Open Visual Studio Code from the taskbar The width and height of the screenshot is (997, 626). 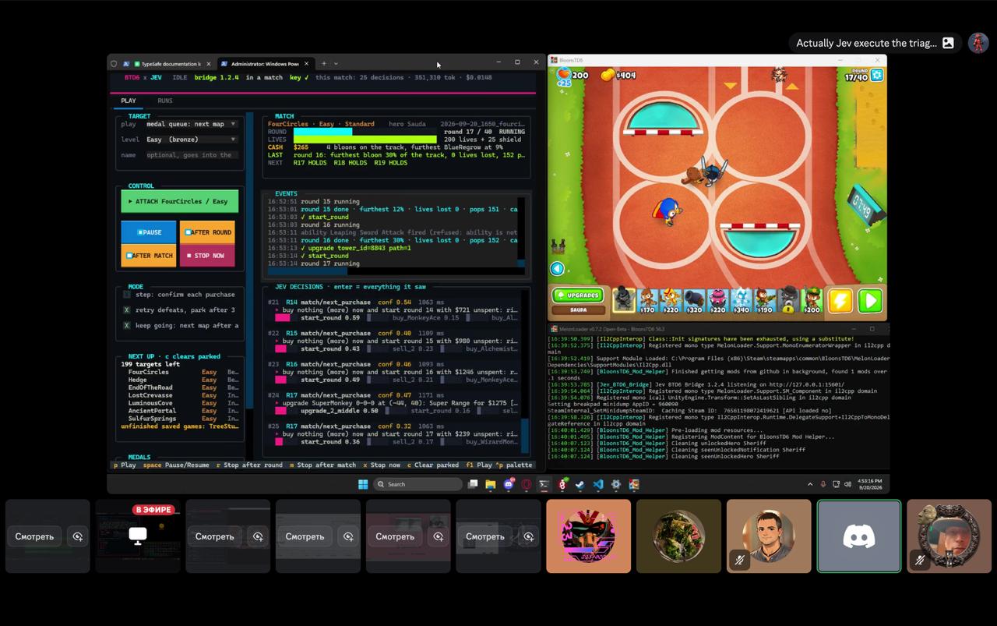coord(597,484)
